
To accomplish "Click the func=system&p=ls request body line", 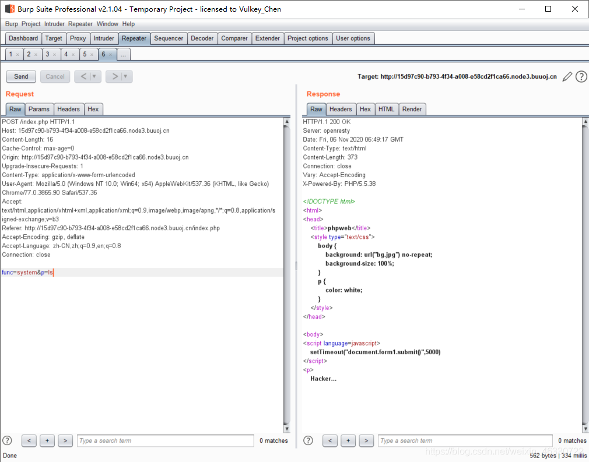I will (x=27, y=273).
